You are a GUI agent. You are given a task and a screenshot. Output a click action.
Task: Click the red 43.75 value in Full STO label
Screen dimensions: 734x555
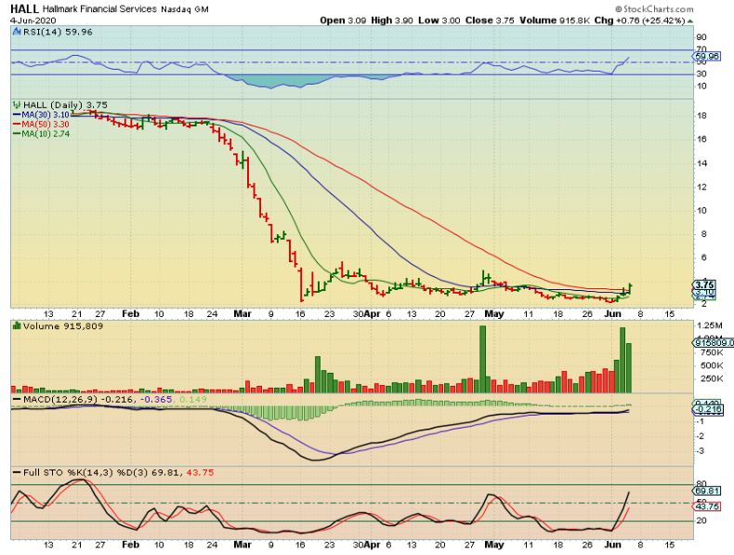[x=201, y=473]
